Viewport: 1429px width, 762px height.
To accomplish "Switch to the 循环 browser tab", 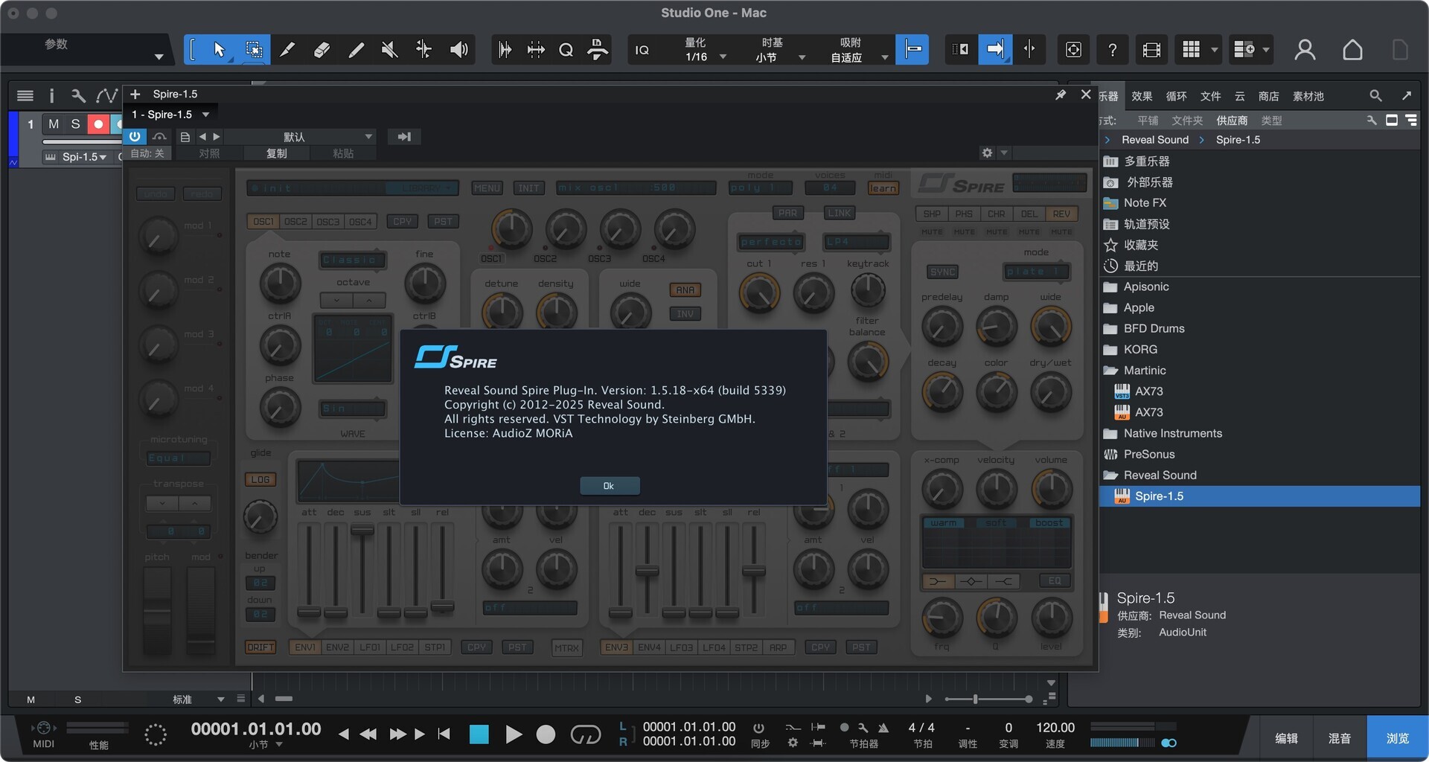I will [1176, 96].
